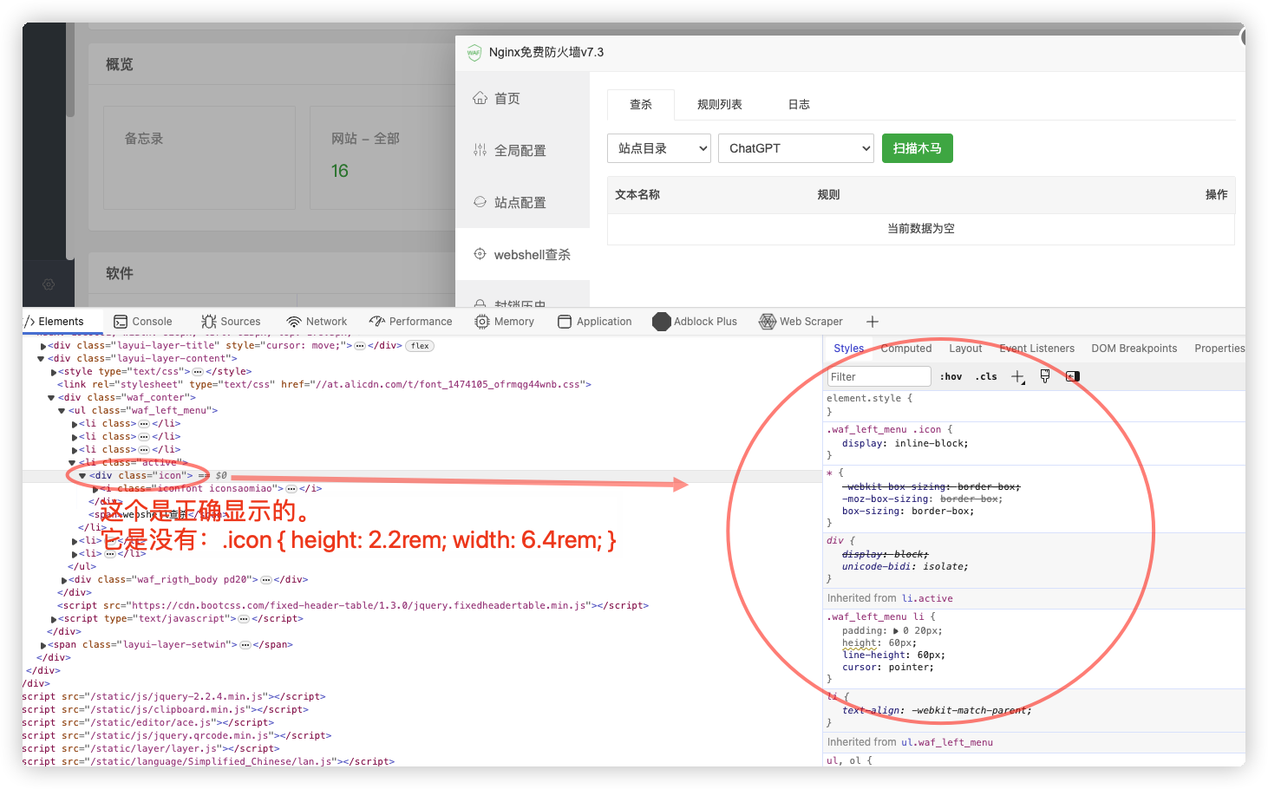Collapse the ul waf_left_menu node

click(62, 411)
